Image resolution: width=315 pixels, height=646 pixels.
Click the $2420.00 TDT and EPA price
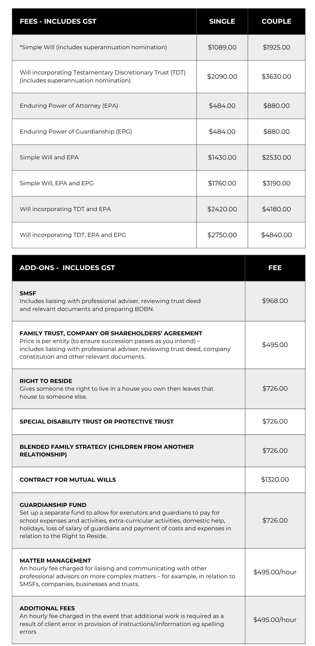(222, 209)
